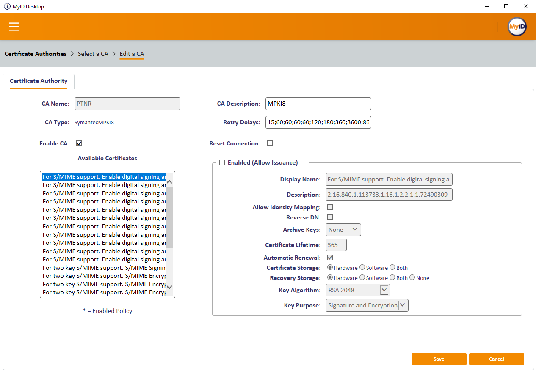
Task: Click the policy Description OID field
Action: tap(389, 195)
